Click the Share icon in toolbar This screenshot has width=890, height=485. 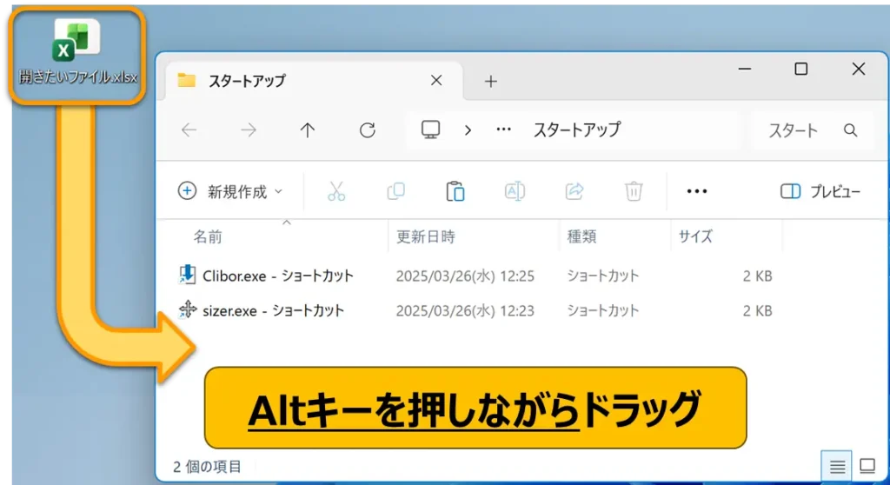[575, 191]
